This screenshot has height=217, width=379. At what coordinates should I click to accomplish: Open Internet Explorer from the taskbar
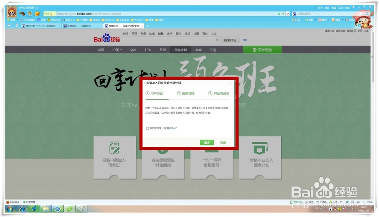pos(22,209)
